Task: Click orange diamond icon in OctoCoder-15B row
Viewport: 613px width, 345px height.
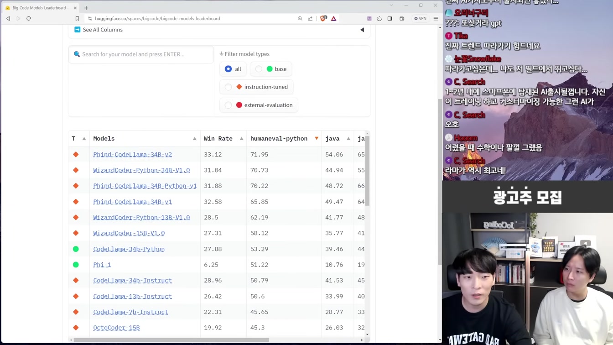Action: coord(76,328)
